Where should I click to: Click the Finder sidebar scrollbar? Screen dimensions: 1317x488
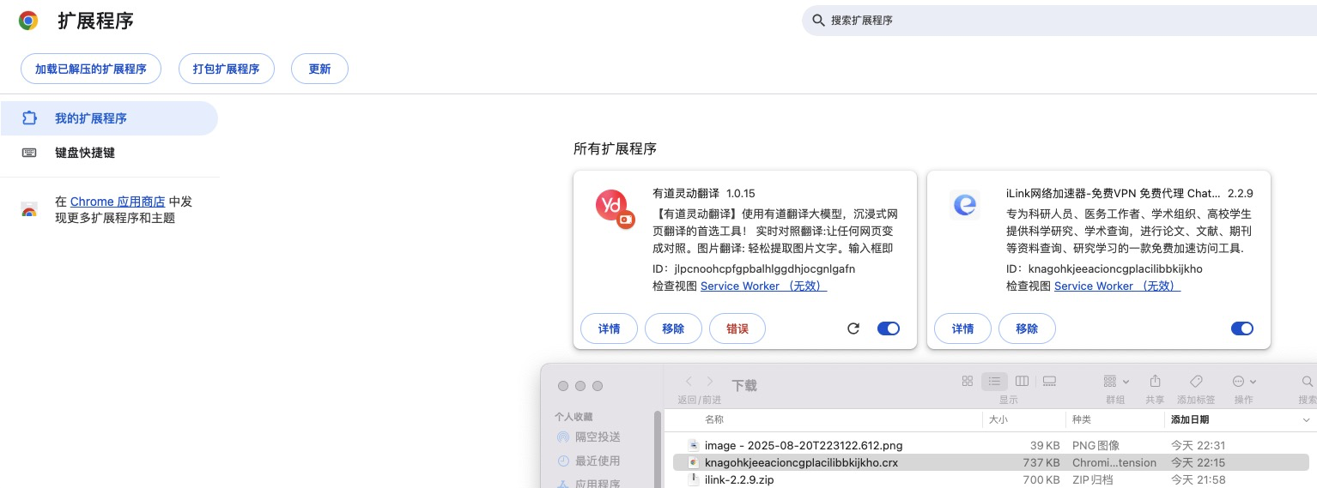pyautogui.click(x=658, y=449)
